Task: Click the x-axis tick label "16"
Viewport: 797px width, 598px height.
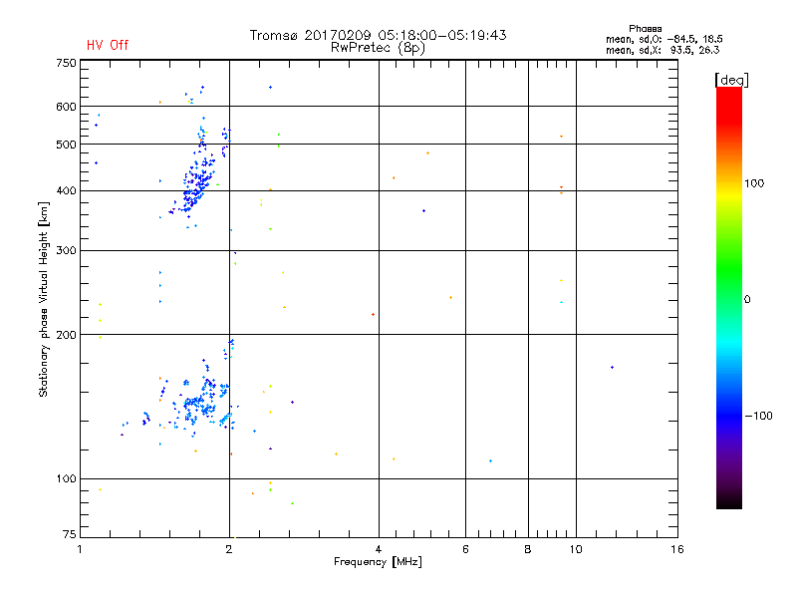Action: tap(677, 549)
